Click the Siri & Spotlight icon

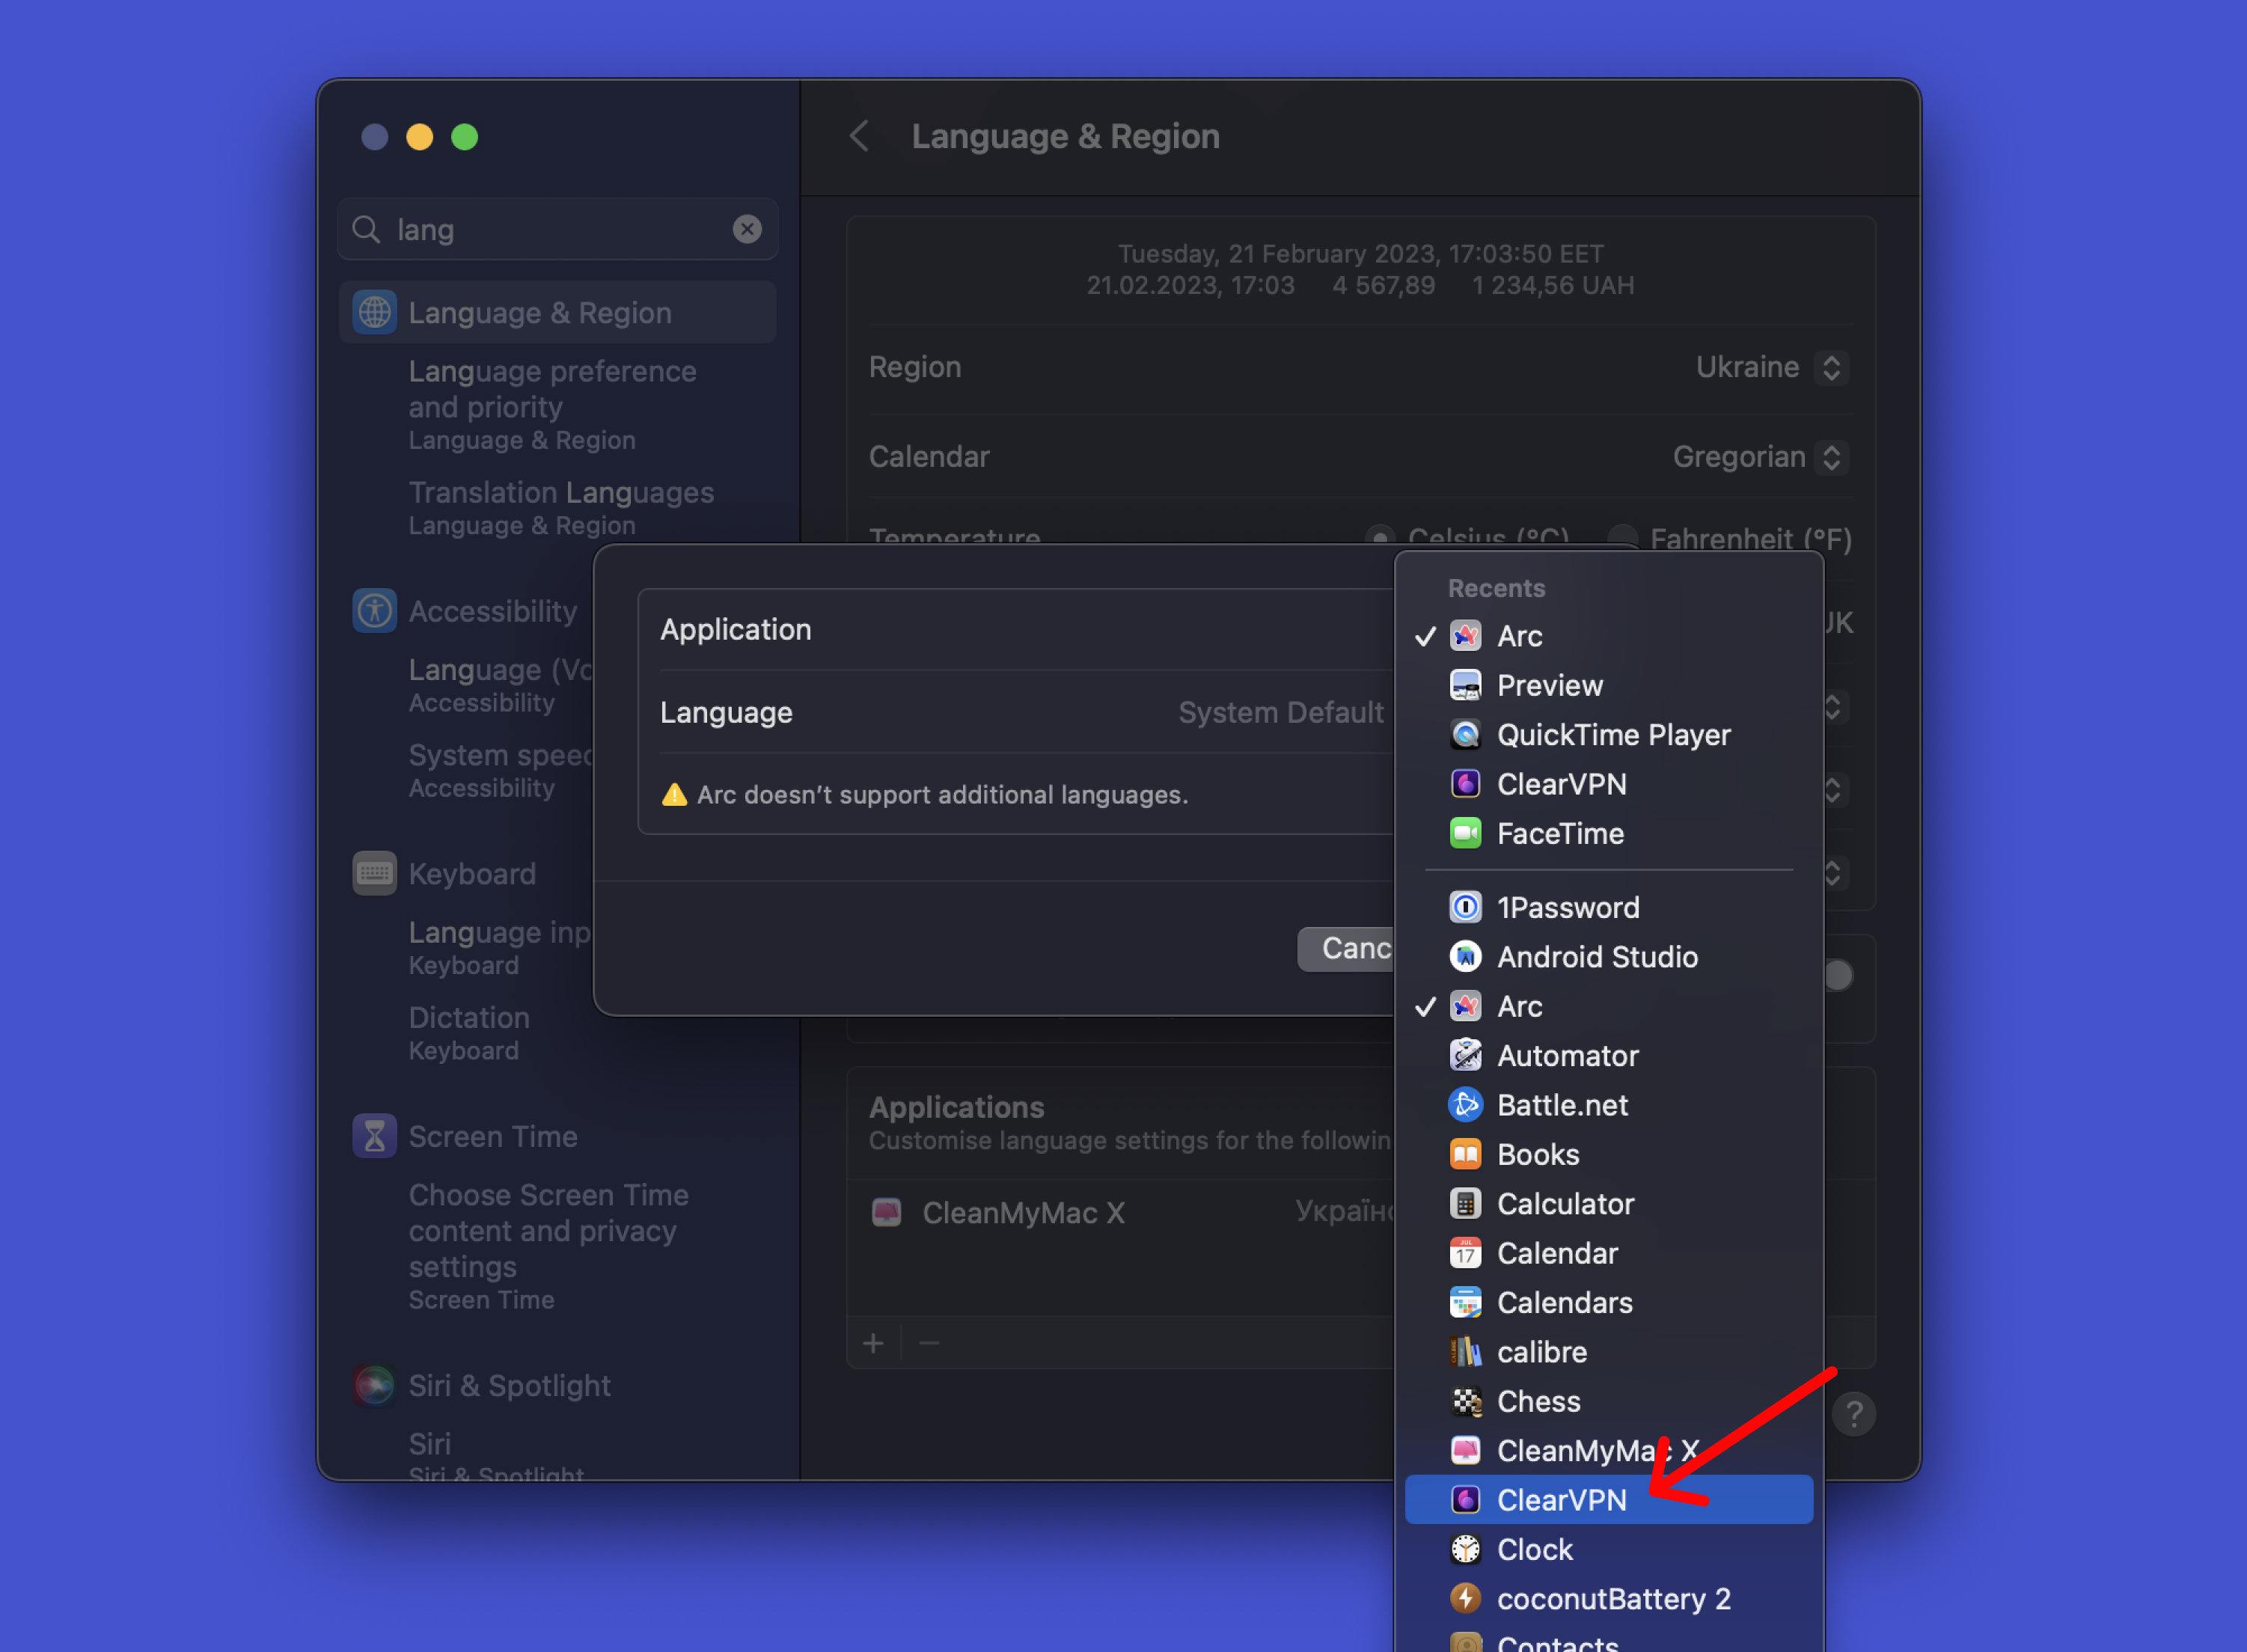pyautogui.click(x=375, y=1385)
